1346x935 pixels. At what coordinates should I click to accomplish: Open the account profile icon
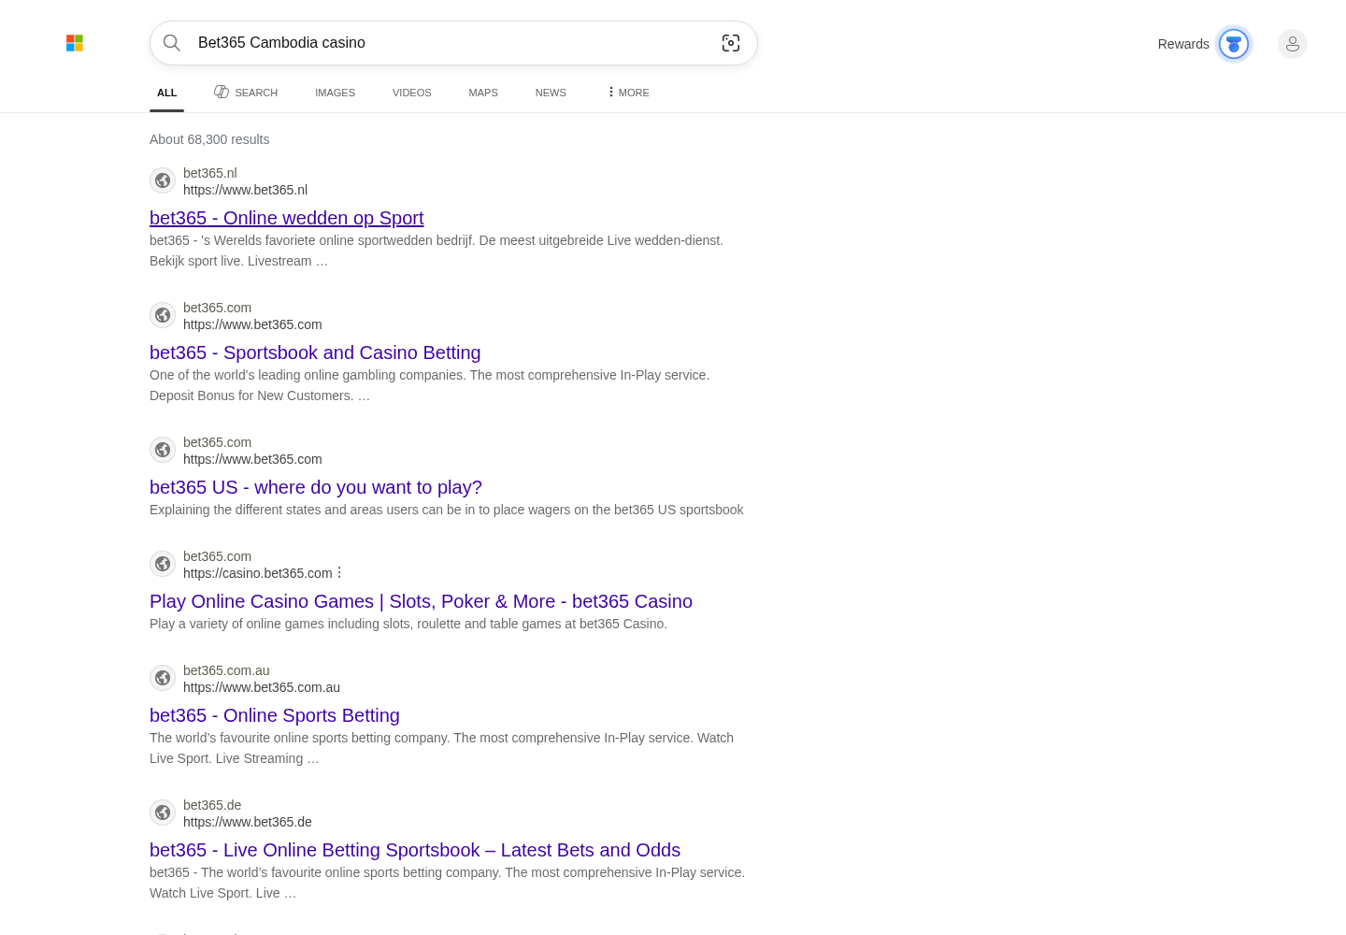1293,44
